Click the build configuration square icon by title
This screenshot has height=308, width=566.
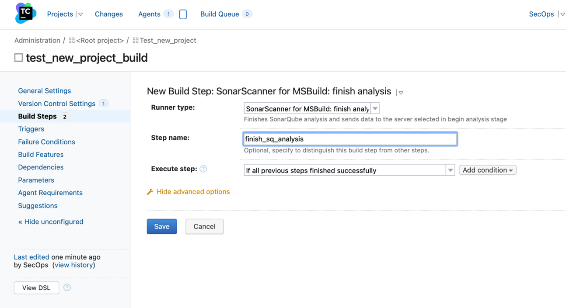18,58
